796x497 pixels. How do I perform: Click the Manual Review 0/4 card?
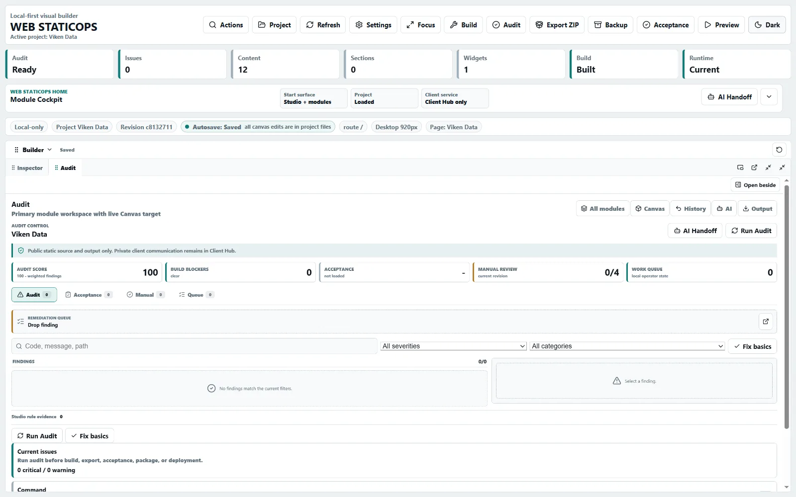(x=548, y=272)
